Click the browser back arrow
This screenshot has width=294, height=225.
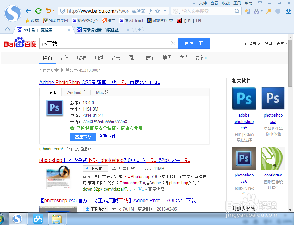[28, 11]
